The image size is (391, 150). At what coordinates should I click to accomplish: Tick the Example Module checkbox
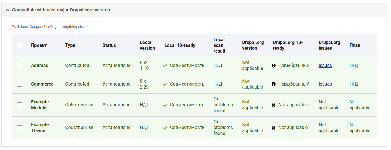click(x=19, y=105)
